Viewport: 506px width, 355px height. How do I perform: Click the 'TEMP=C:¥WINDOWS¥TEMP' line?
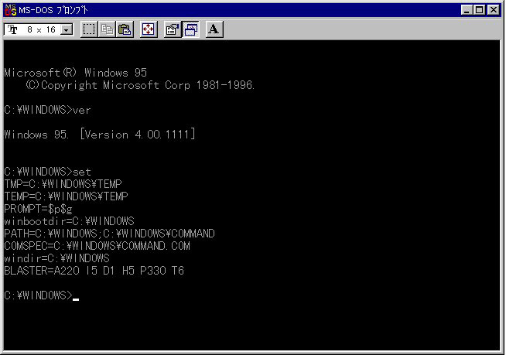pos(67,196)
